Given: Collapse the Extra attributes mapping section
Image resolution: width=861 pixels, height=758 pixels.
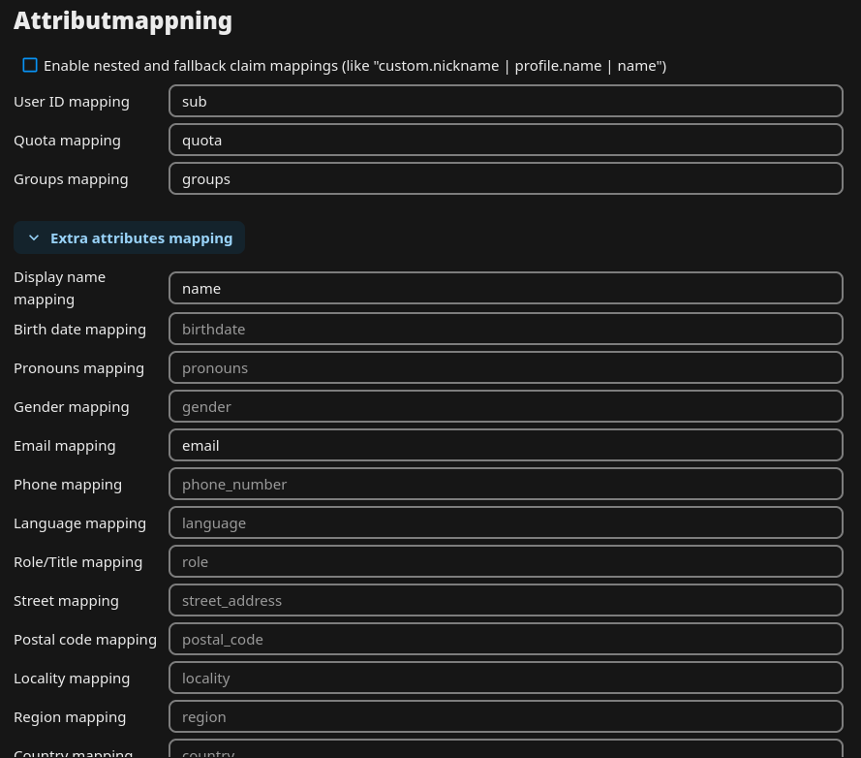Looking at the screenshot, I should pyautogui.click(x=140, y=237).
